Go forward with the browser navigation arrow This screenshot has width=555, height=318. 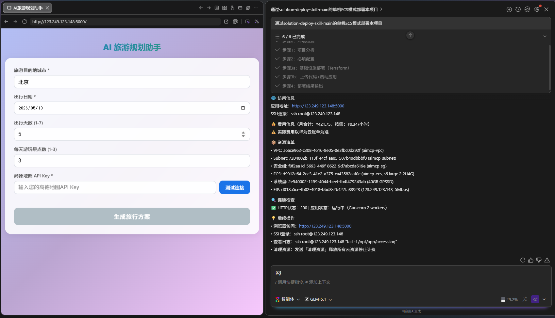coord(15,22)
